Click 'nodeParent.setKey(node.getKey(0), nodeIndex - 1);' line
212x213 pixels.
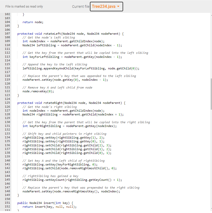[65, 80]
